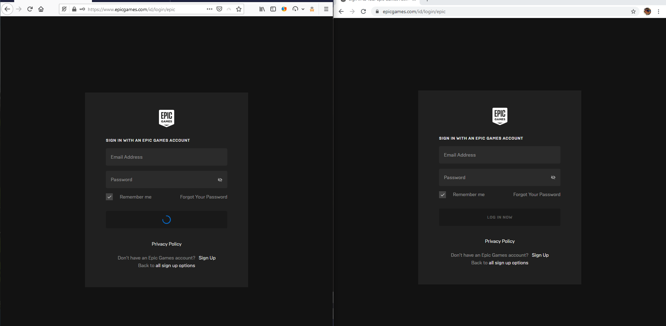Open the Firefox hamburger menu
This screenshot has width=666, height=326.
pyautogui.click(x=326, y=9)
